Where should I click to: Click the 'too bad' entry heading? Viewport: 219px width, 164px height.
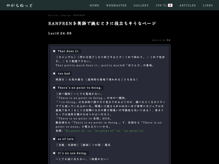point(64,73)
